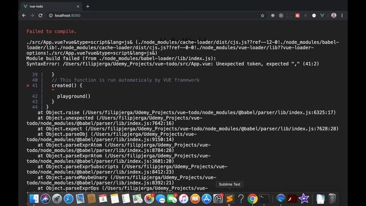The image size is (366, 206).
Task: Click the "Failed to compile." heading
Action: click(x=51, y=31)
